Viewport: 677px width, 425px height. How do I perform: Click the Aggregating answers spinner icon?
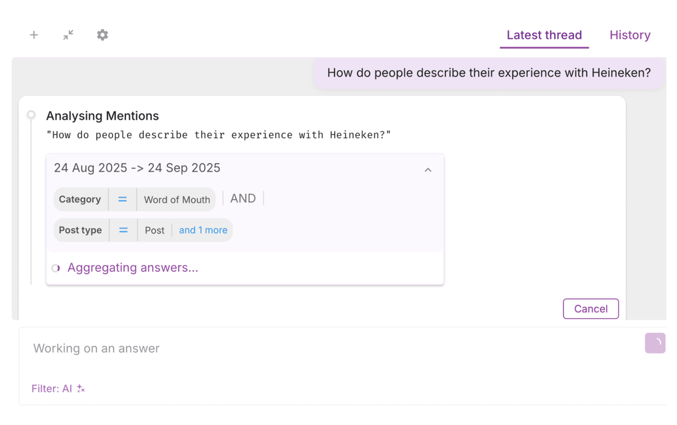56,268
